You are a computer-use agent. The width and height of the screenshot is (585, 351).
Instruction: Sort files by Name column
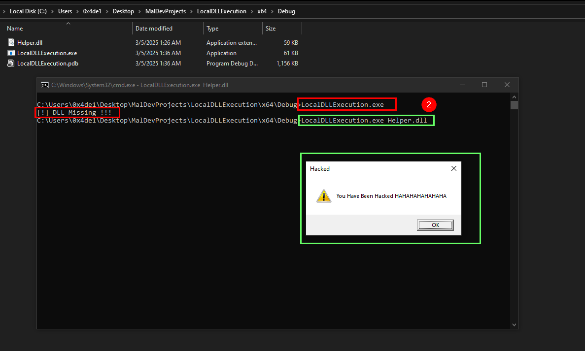(15, 29)
